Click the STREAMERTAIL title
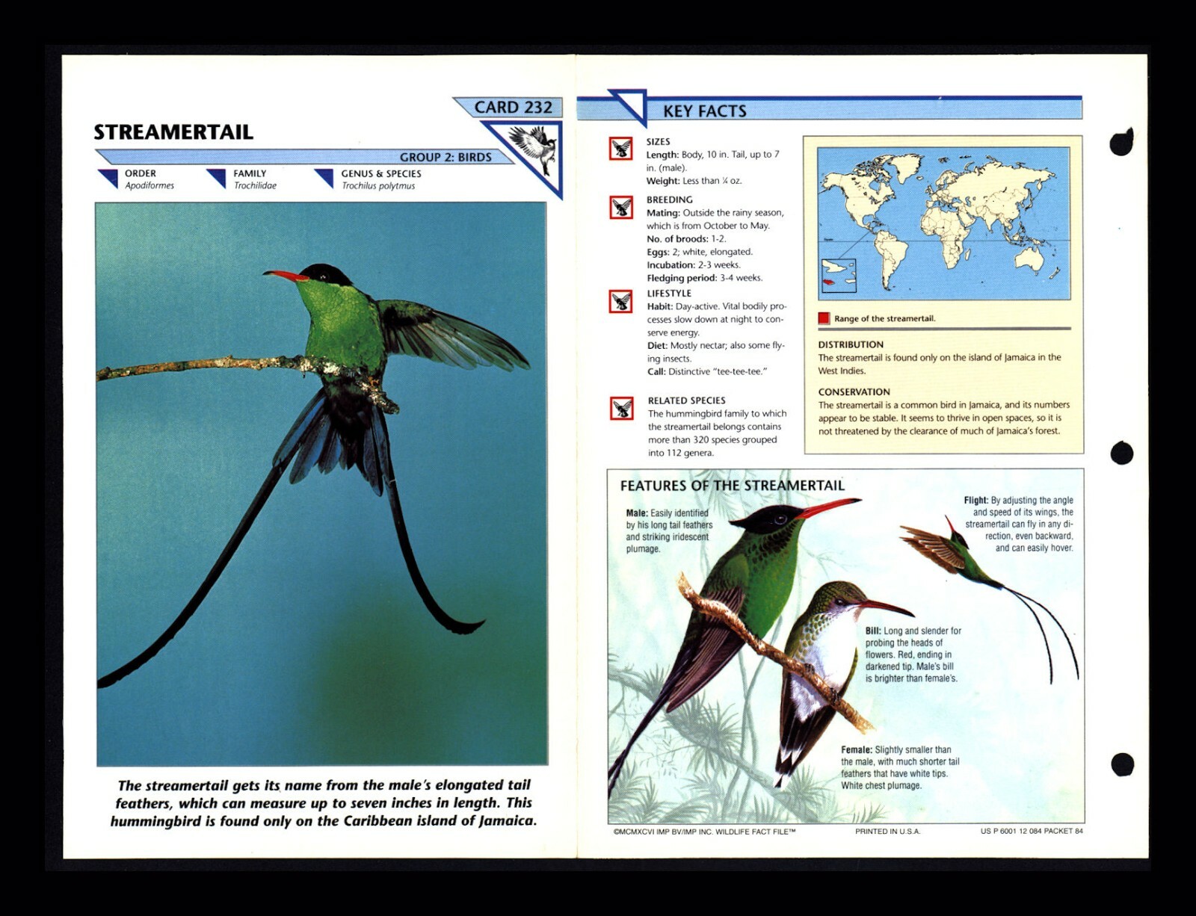The width and height of the screenshot is (1196, 916). coord(173,132)
